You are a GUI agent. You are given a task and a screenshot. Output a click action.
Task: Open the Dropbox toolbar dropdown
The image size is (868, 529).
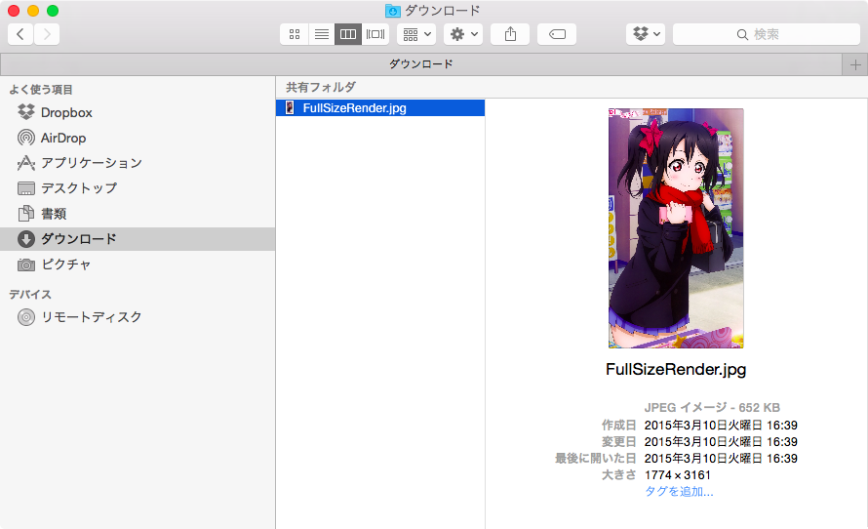646,34
